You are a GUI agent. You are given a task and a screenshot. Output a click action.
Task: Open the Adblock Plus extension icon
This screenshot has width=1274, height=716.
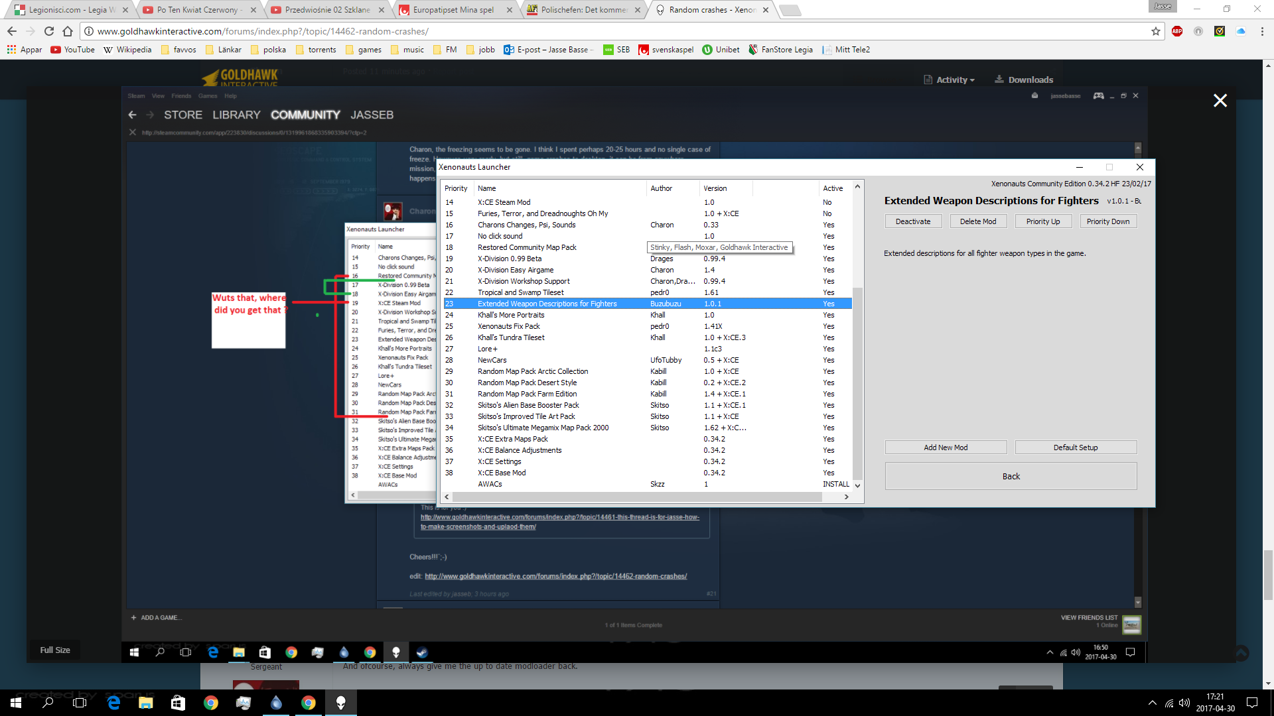click(1177, 31)
